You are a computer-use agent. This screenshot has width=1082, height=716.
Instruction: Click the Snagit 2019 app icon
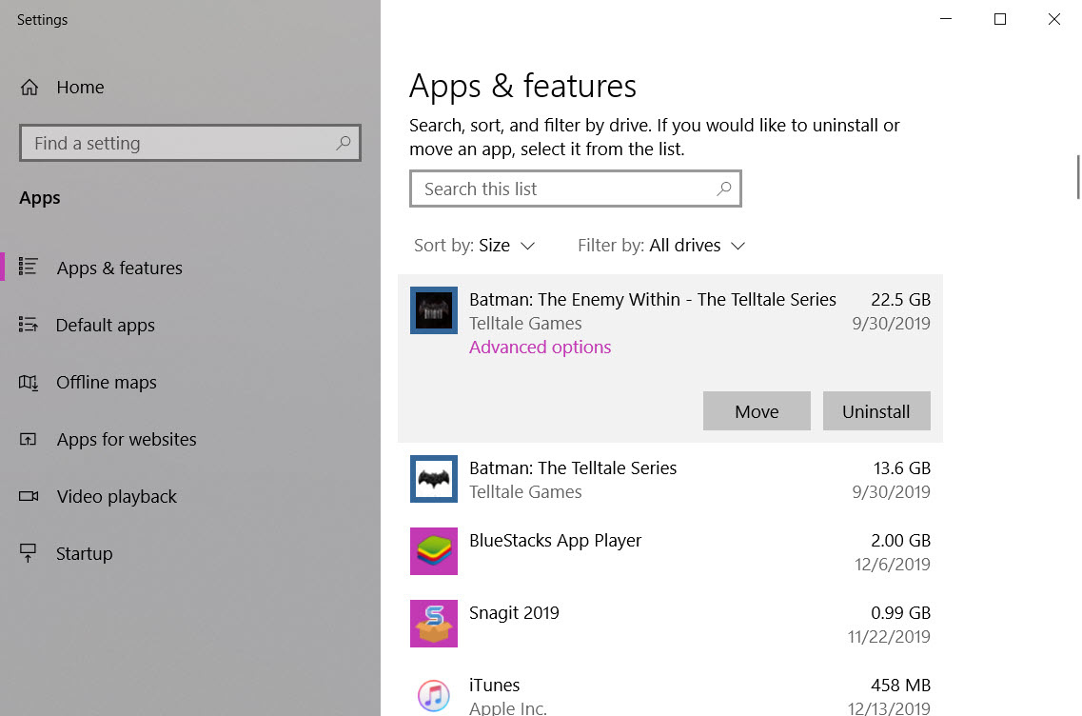pos(433,624)
